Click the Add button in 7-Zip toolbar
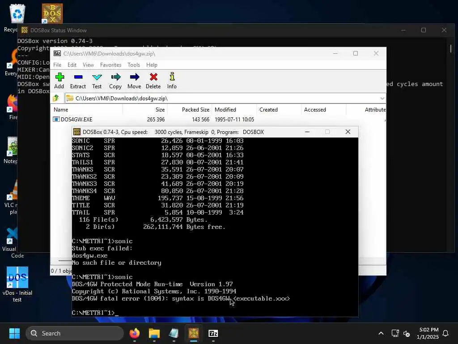The height and width of the screenshot is (344, 458). pos(59,81)
